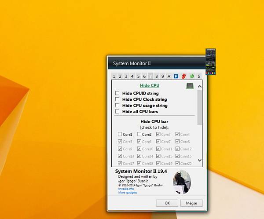Viewport: 264px width, 219px height.
Task: Check the Core2 checkbox
Action: pyautogui.click(x=139, y=134)
